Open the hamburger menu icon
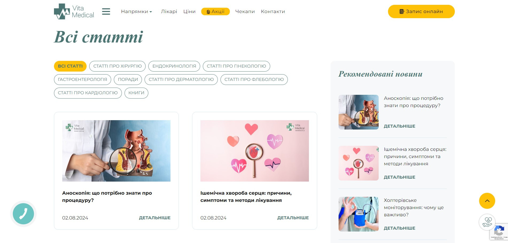Viewport: 508px width, 243px height. click(106, 11)
